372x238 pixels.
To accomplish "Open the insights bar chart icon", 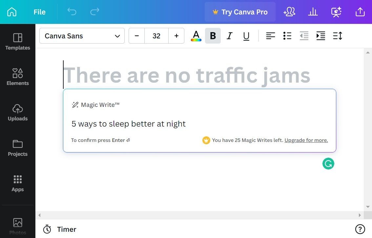I will coord(313,12).
